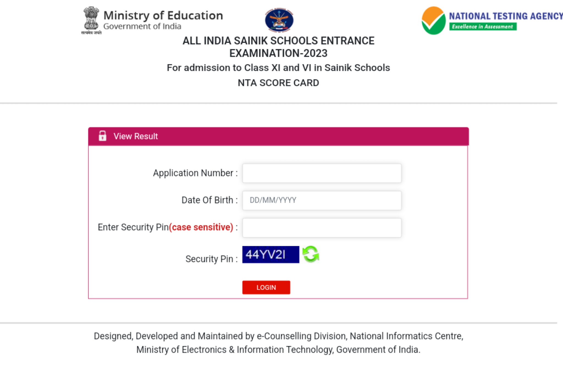This screenshot has width=563, height=372.
Task: Click the NTA SCORE CARD heading
Action: click(278, 83)
